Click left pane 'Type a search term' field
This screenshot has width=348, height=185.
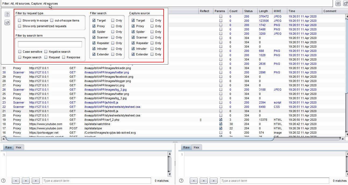click(96, 181)
